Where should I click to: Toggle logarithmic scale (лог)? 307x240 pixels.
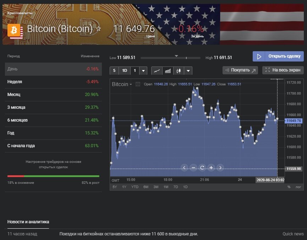(298, 187)
